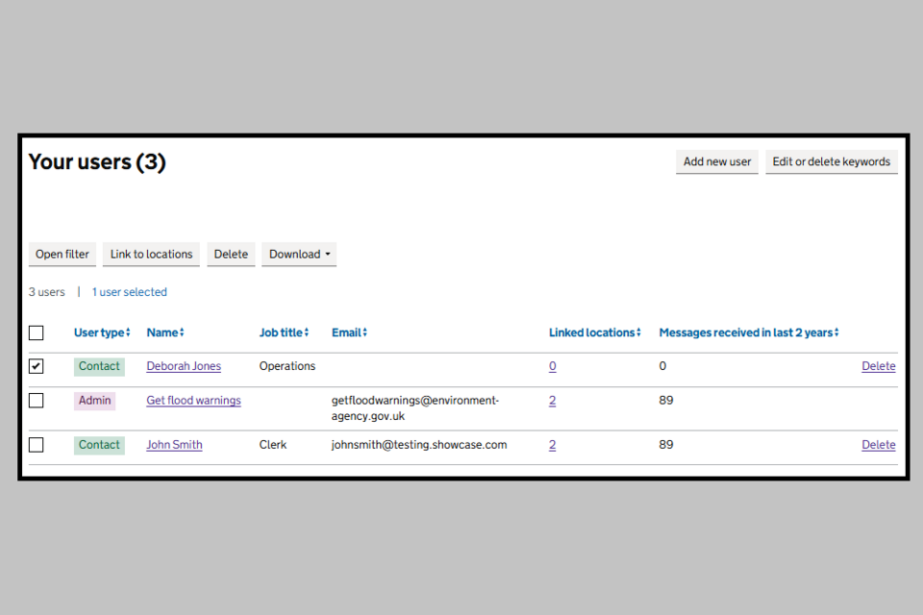Open Edit or delete keywords
The width and height of the screenshot is (923, 615).
click(x=831, y=161)
